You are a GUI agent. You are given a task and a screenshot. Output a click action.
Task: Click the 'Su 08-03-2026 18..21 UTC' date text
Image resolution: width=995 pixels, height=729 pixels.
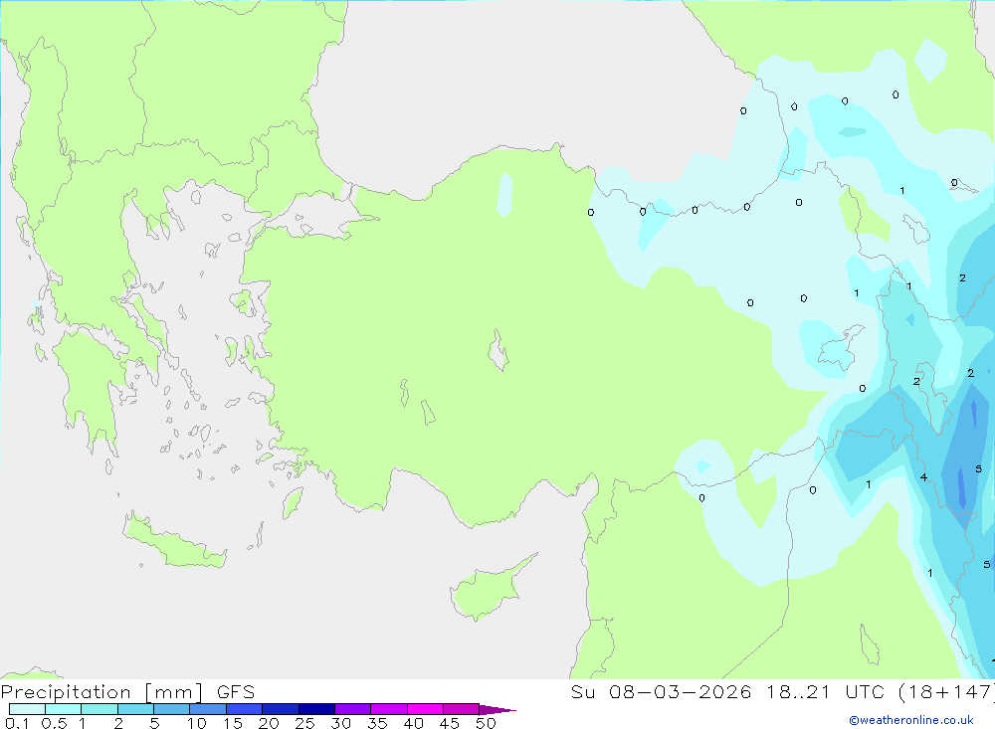point(728,691)
